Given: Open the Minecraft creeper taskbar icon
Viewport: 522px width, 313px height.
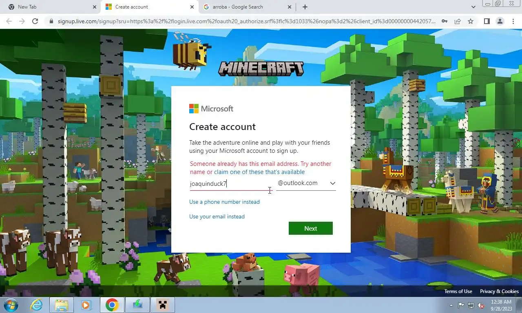Looking at the screenshot, I should tap(162, 305).
